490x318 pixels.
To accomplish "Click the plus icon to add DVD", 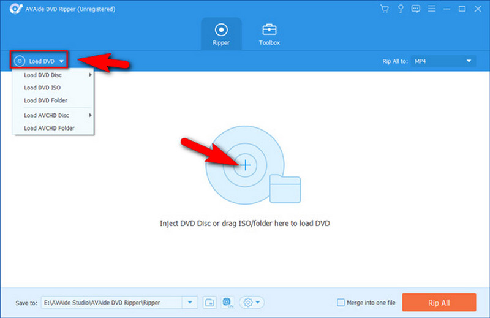I will (x=246, y=165).
